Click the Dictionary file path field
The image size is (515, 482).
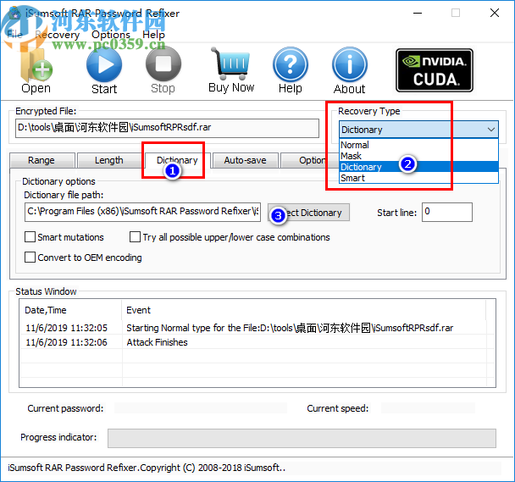click(142, 212)
